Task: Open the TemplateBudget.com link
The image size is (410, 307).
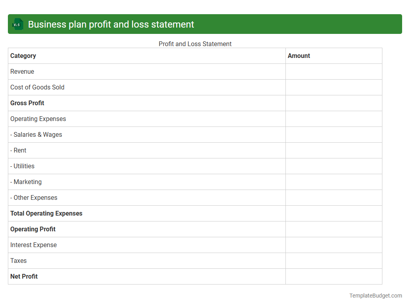Action: (376, 295)
